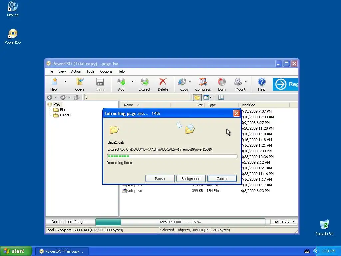Select the setup.isn file row
The image size is (341, 256).
point(208,191)
